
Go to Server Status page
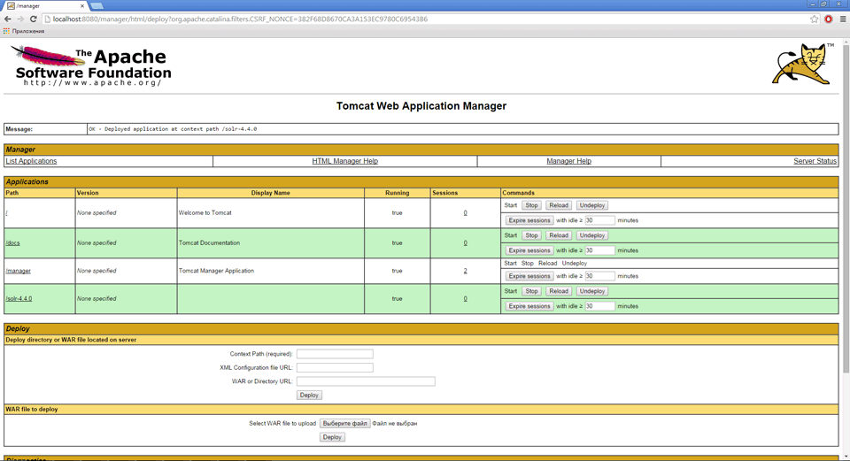[x=815, y=161]
